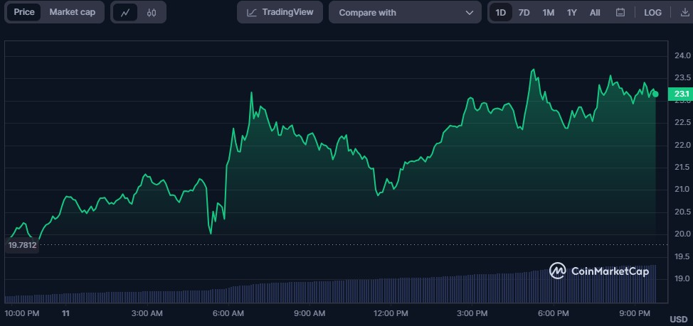
Task: Switch to candlestick chart view
Action: click(x=152, y=12)
